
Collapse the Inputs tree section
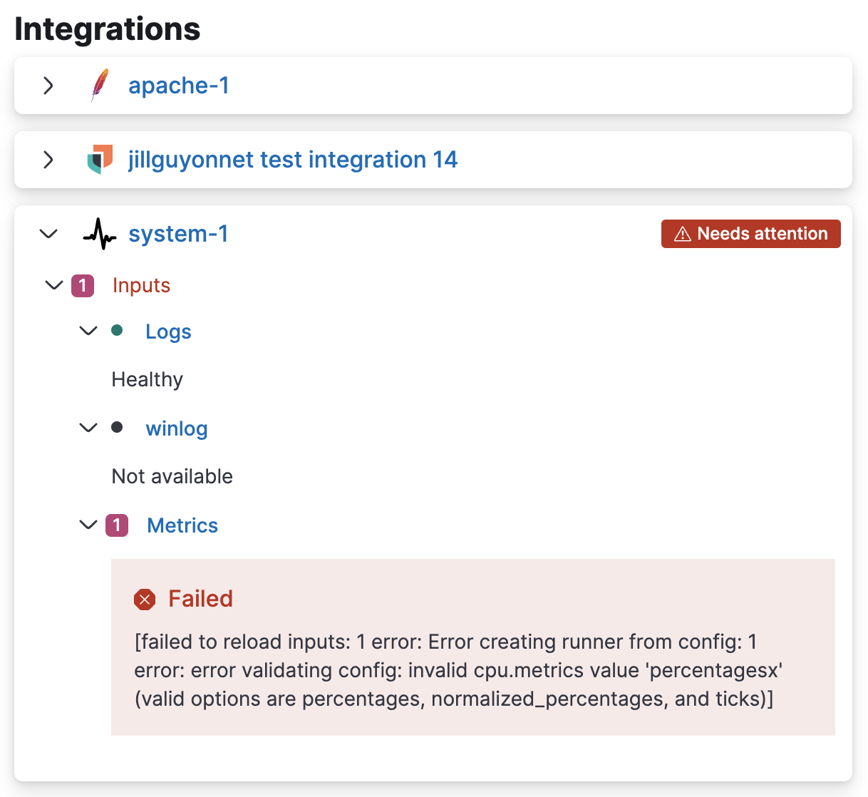point(53,285)
